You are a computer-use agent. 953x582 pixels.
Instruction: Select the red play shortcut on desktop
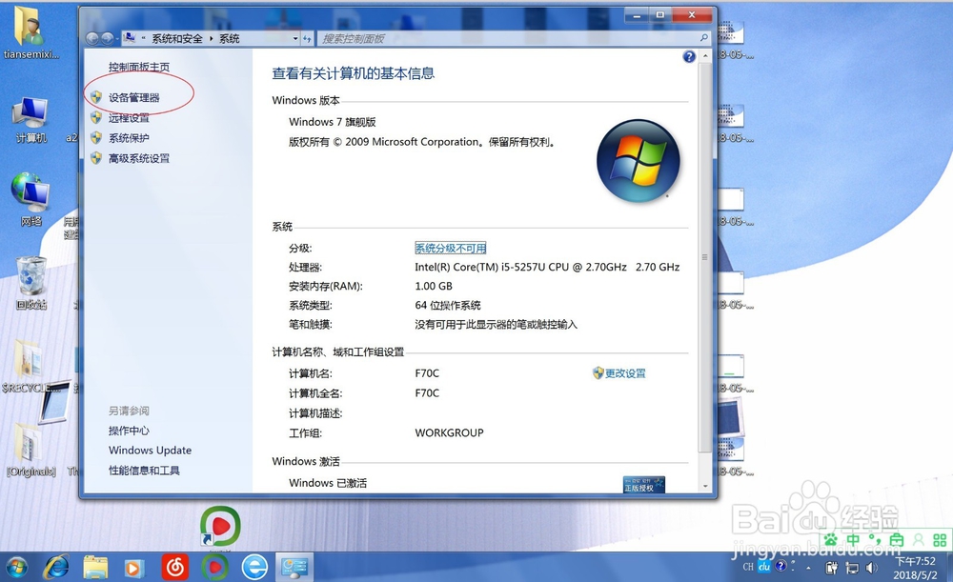[220, 526]
